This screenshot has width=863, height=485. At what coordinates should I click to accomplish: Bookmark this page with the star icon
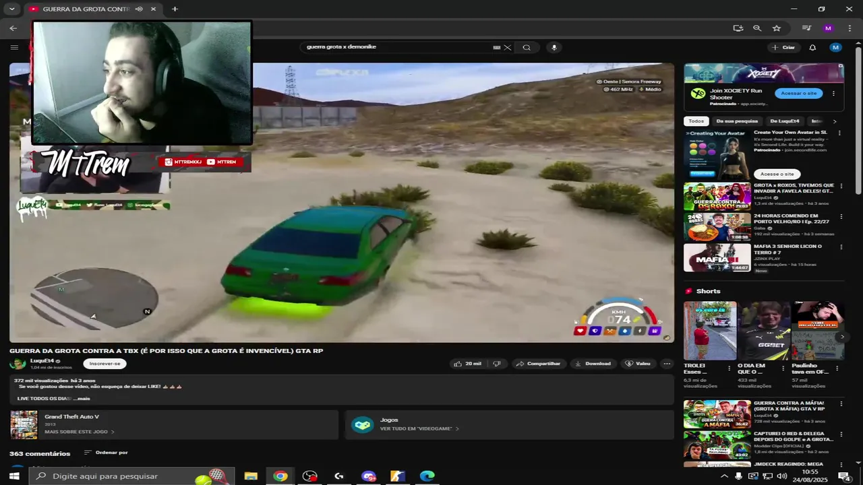tap(777, 28)
